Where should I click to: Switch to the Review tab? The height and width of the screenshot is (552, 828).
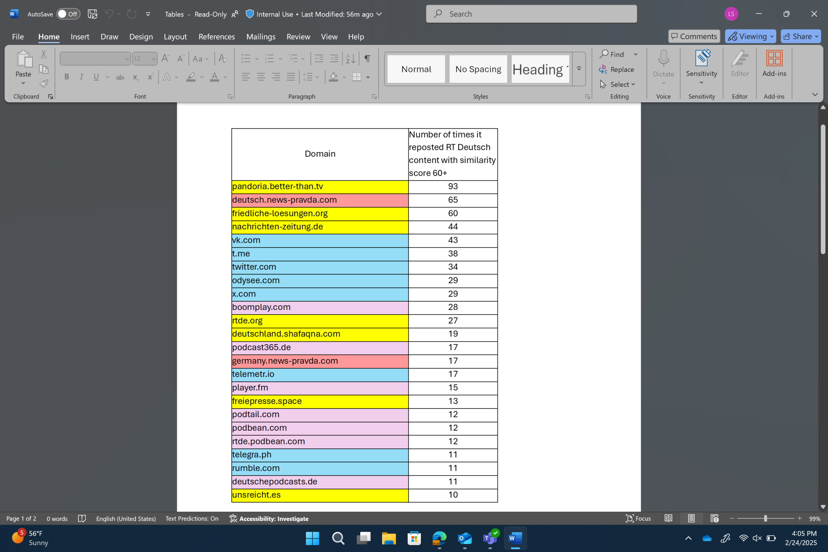point(298,36)
